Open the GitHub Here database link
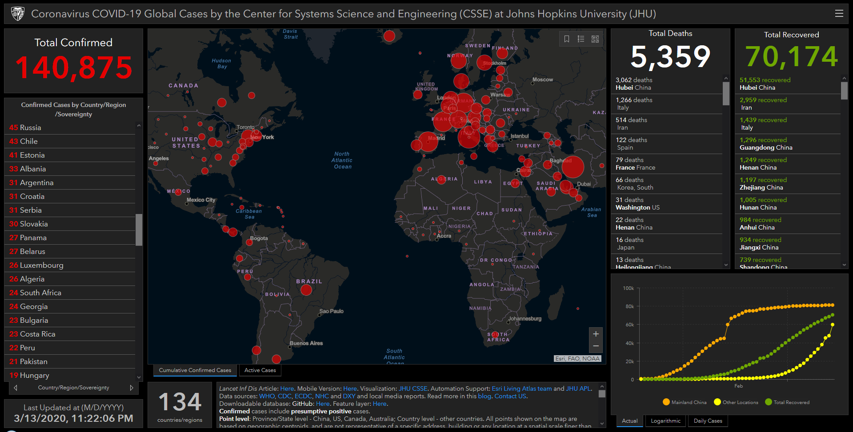Viewport: 853px width, 432px height. (x=323, y=404)
